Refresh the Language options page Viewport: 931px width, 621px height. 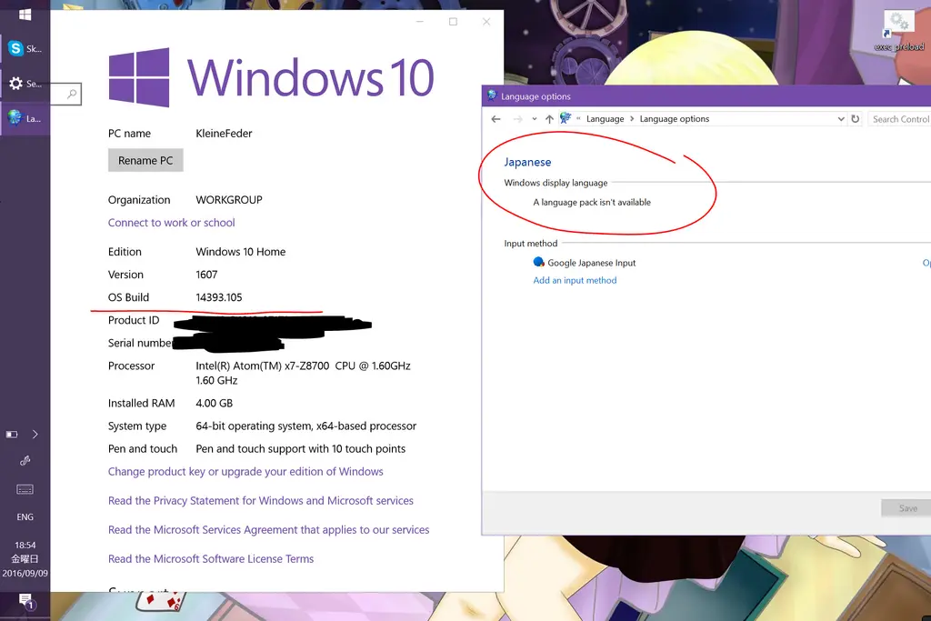pyautogui.click(x=855, y=119)
